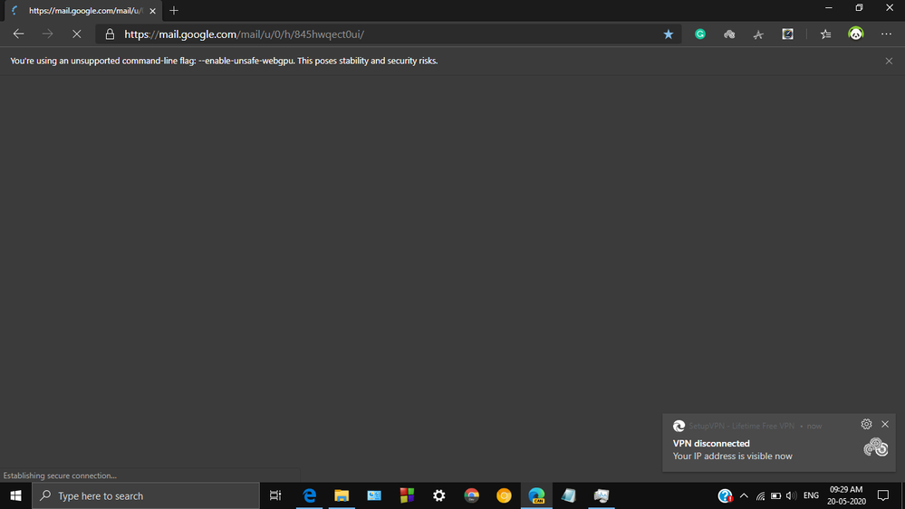Open the Grammarly extension

pos(700,34)
